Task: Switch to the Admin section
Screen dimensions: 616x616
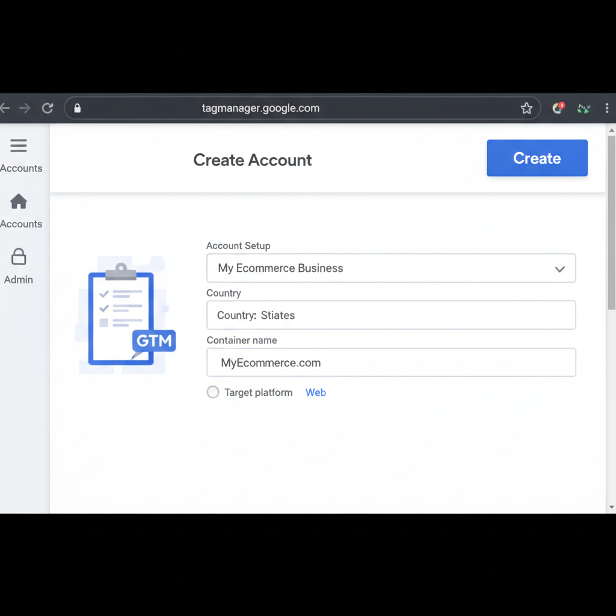Action: click(x=19, y=268)
